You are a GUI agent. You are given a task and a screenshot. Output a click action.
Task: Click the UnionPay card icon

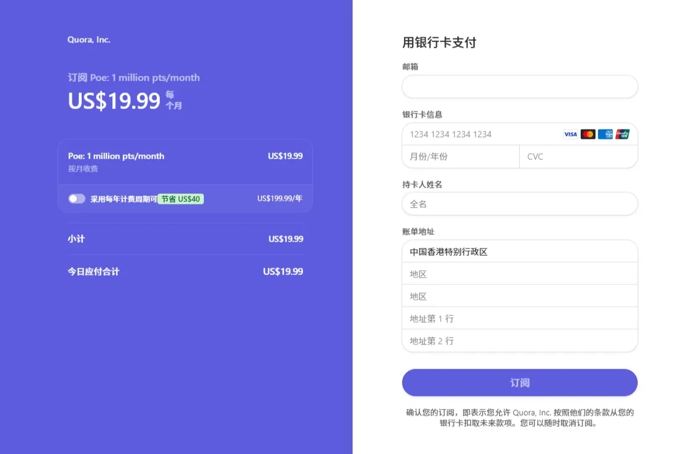(x=622, y=134)
